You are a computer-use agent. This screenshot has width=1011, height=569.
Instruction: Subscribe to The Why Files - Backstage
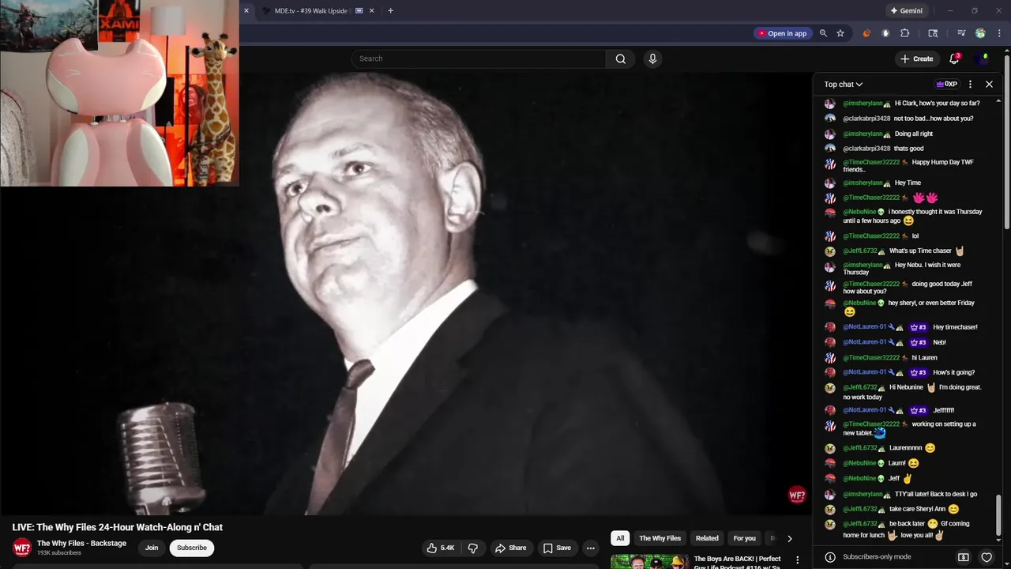click(192, 548)
